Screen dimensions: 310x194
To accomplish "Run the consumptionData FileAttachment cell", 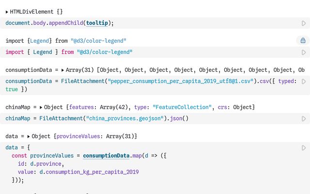I will pos(304,81).
